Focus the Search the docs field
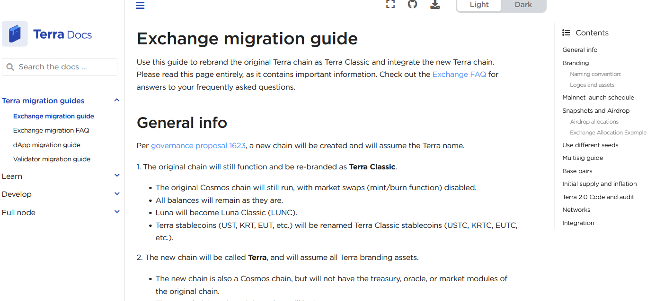Screen dimensions: 664x301 tap(60, 67)
